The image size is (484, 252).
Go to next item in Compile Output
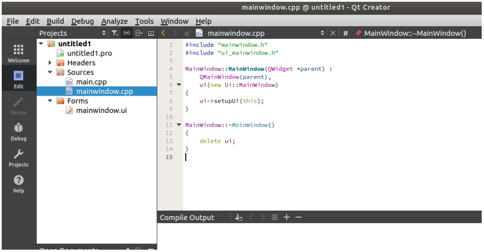(x=263, y=217)
